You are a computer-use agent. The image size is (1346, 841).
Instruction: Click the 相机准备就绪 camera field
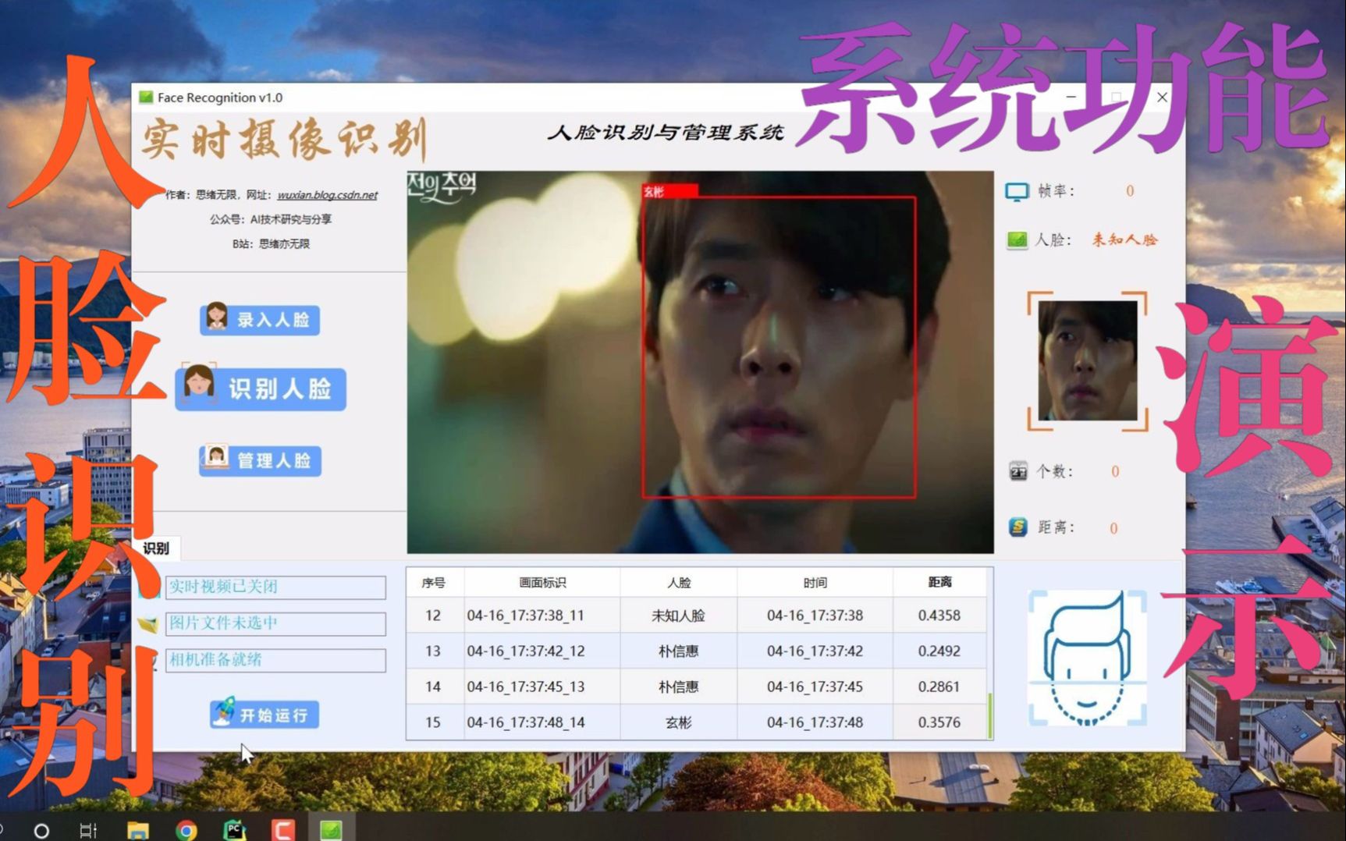(x=275, y=660)
